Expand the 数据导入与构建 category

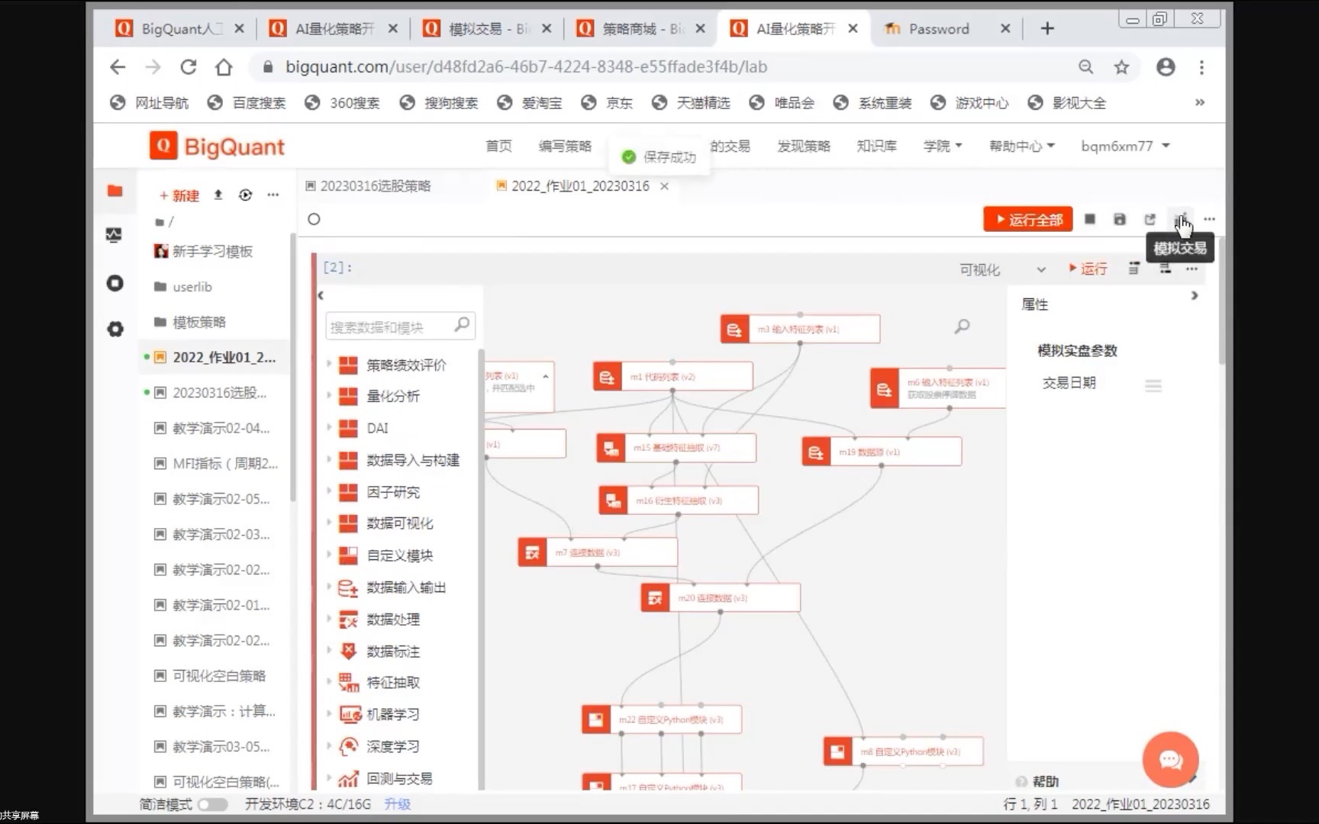pyautogui.click(x=329, y=460)
